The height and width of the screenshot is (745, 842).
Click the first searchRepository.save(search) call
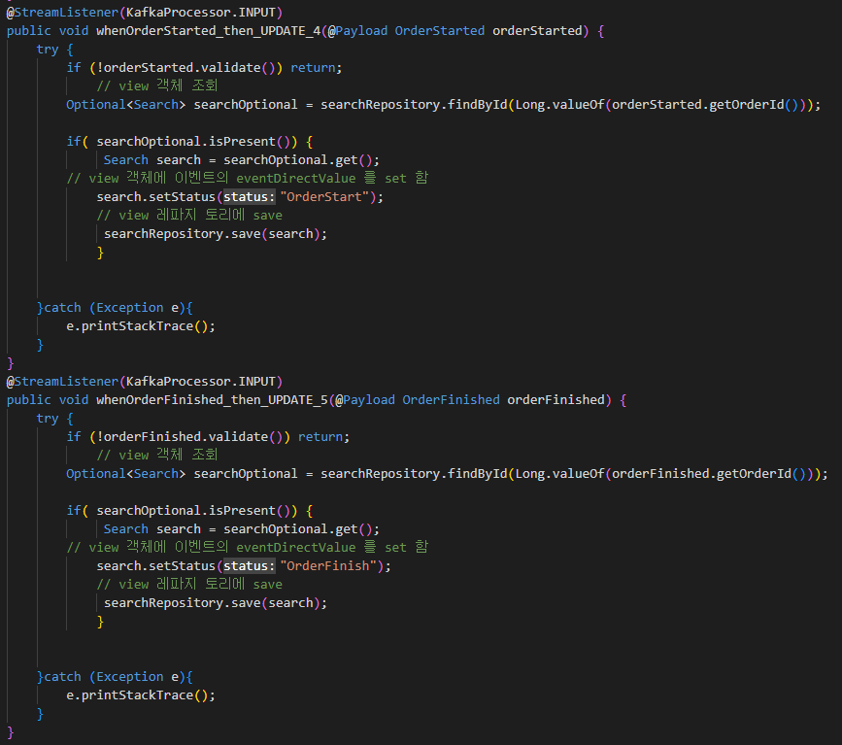216,234
